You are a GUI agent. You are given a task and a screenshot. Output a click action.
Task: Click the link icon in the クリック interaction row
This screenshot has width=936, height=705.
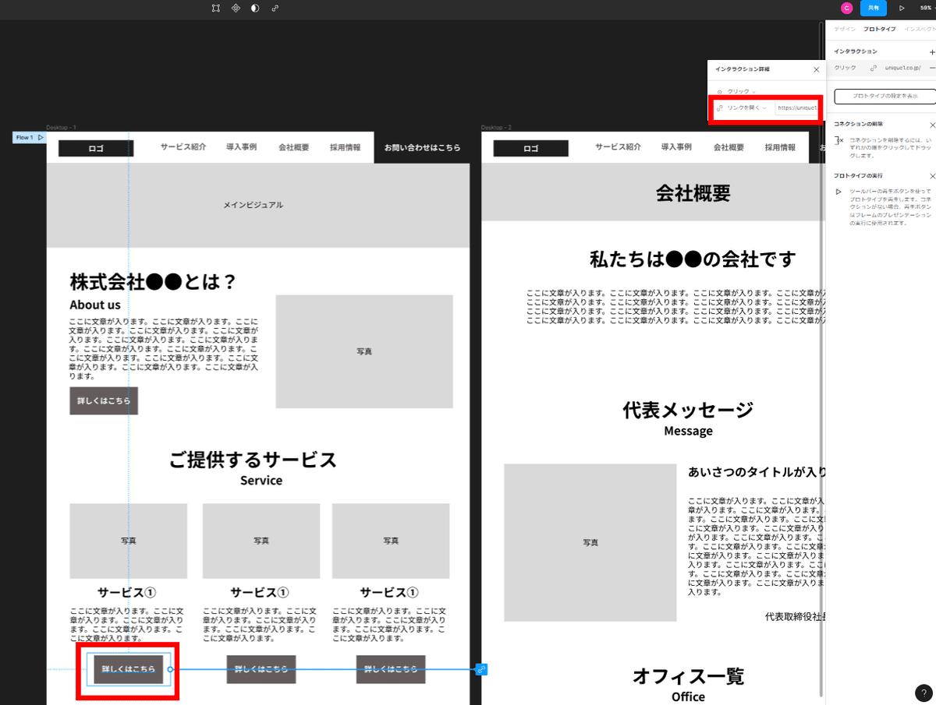874,68
